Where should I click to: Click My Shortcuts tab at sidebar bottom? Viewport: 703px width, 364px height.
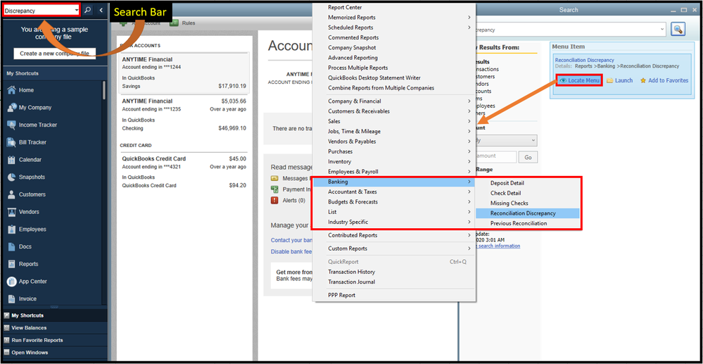[x=53, y=315]
